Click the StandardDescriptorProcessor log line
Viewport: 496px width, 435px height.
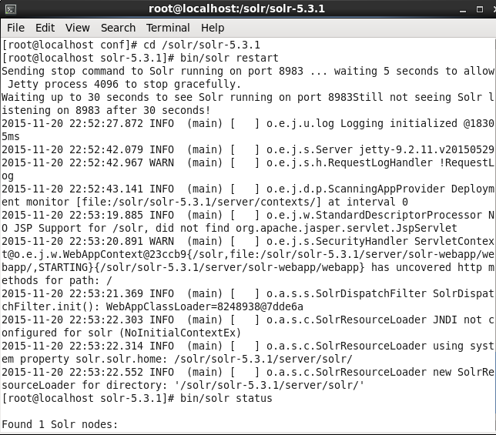pyautogui.click(x=248, y=216)
